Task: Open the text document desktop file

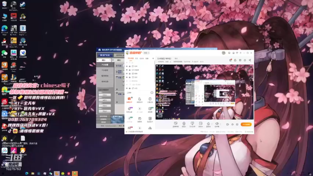Action: point(23,138)
